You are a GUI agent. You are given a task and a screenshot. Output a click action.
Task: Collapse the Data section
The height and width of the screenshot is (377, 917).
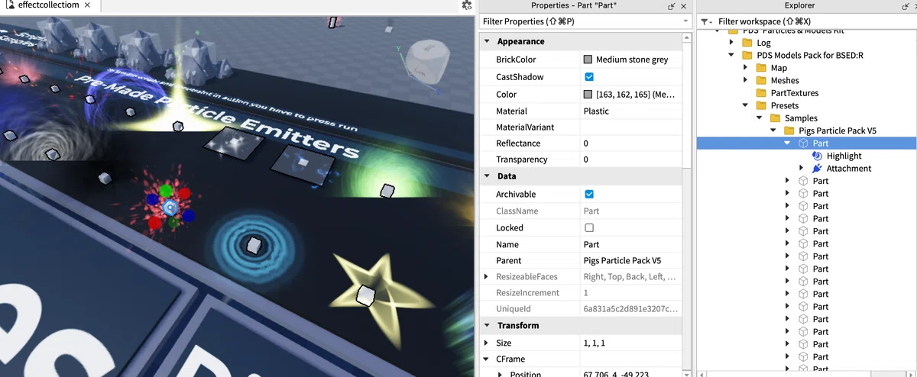[487, 176]
